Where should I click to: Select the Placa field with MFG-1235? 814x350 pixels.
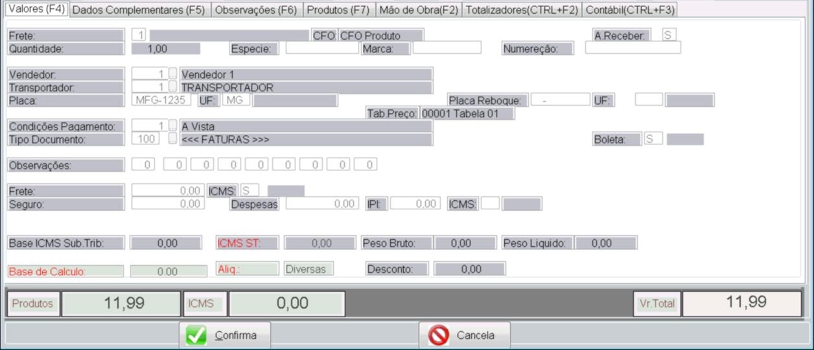coord(161,100)
